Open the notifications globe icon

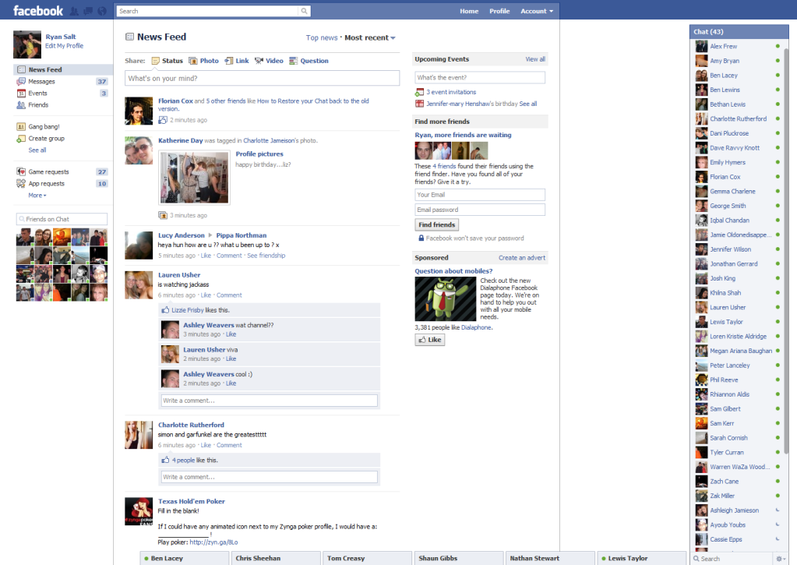click(x=101, y=12)
